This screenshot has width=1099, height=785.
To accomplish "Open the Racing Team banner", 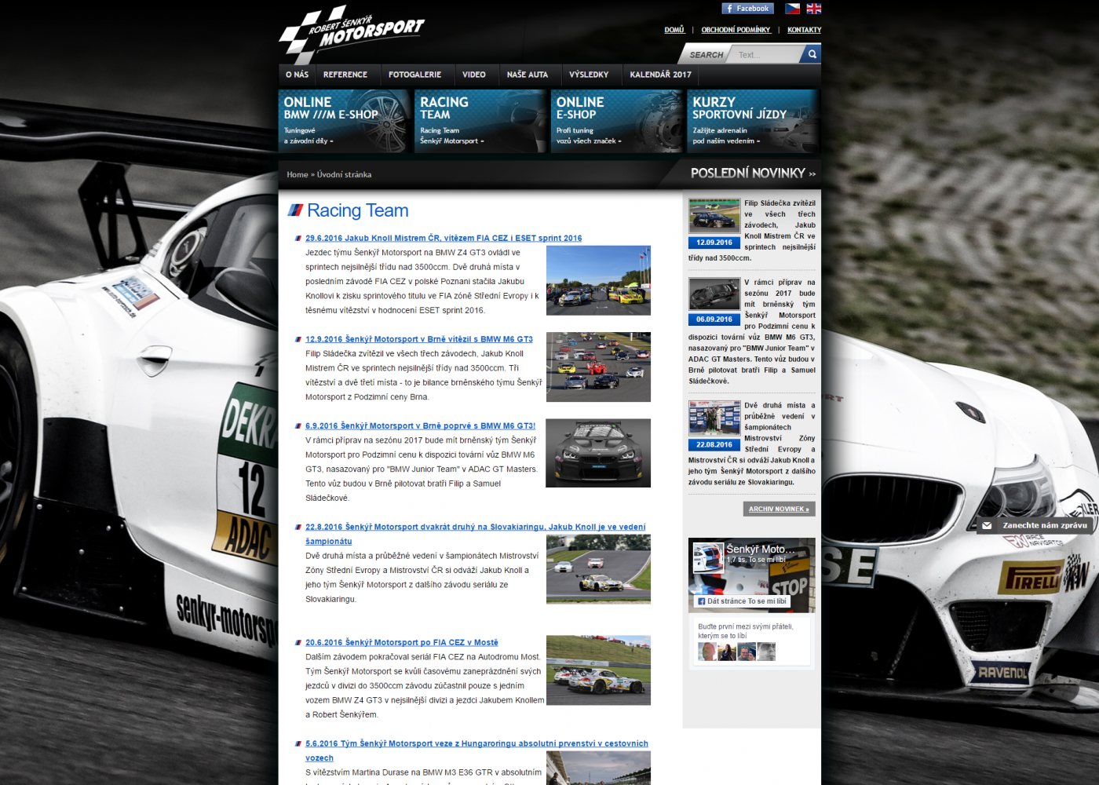I will coord(480,121).
